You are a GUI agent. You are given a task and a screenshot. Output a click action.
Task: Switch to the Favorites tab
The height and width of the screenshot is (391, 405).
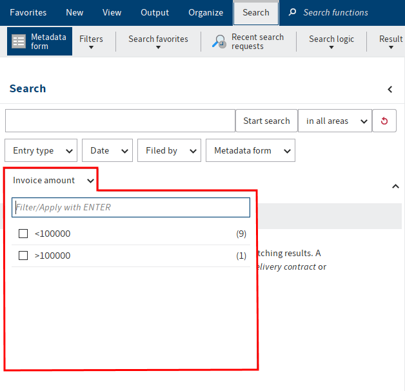pyautogui.click(x=28, y=12)
